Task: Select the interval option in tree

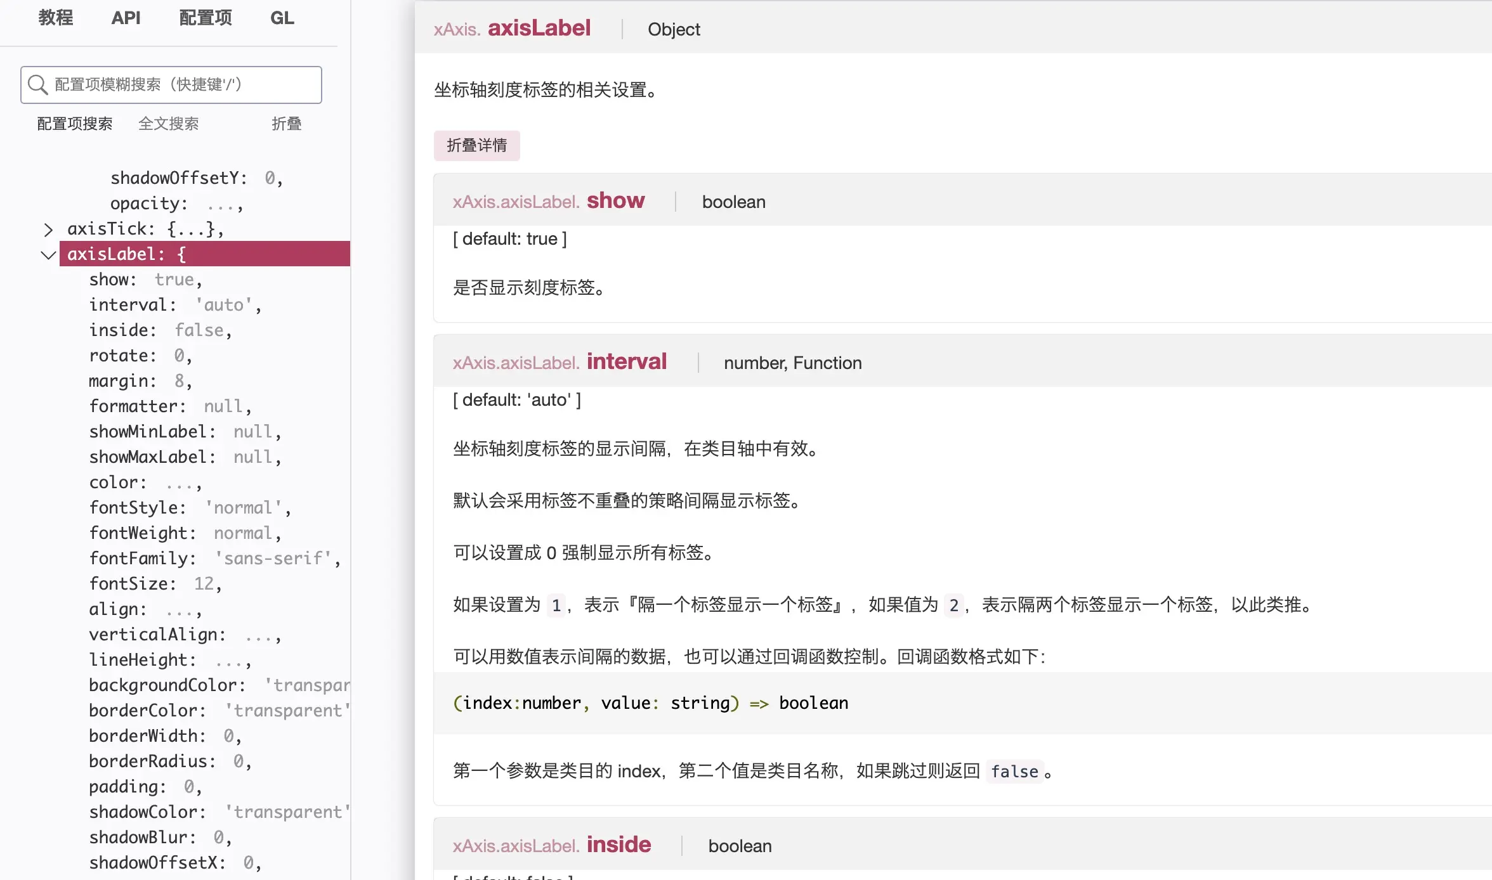Action: pyautogui.click(x=132, y=305)
